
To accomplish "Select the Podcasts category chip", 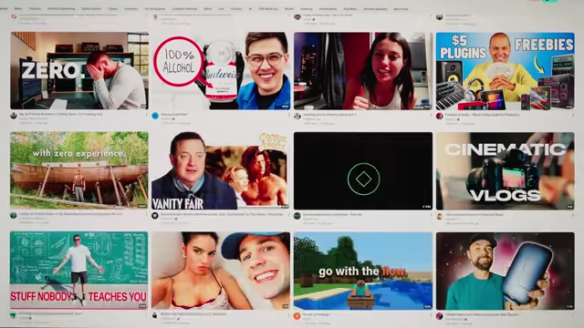I will 35,8.
